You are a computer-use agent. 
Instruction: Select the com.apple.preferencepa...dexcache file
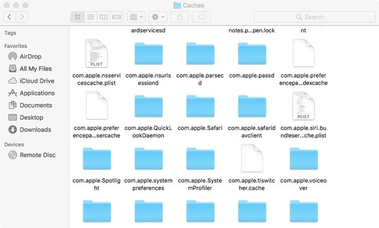click(x=303, y=63)
